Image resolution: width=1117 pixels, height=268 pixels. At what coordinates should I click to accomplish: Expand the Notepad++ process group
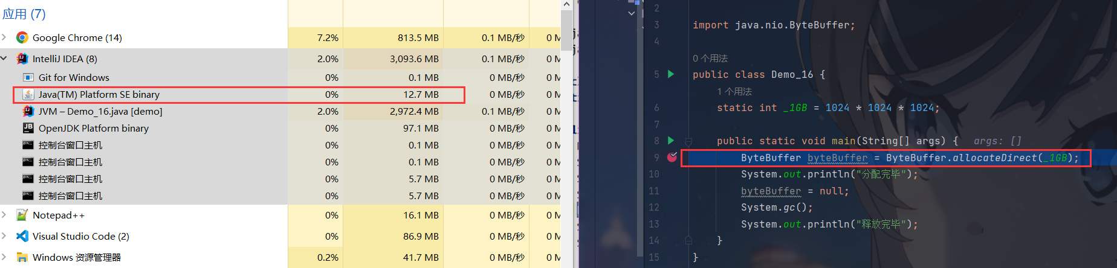tap(4, 215)
